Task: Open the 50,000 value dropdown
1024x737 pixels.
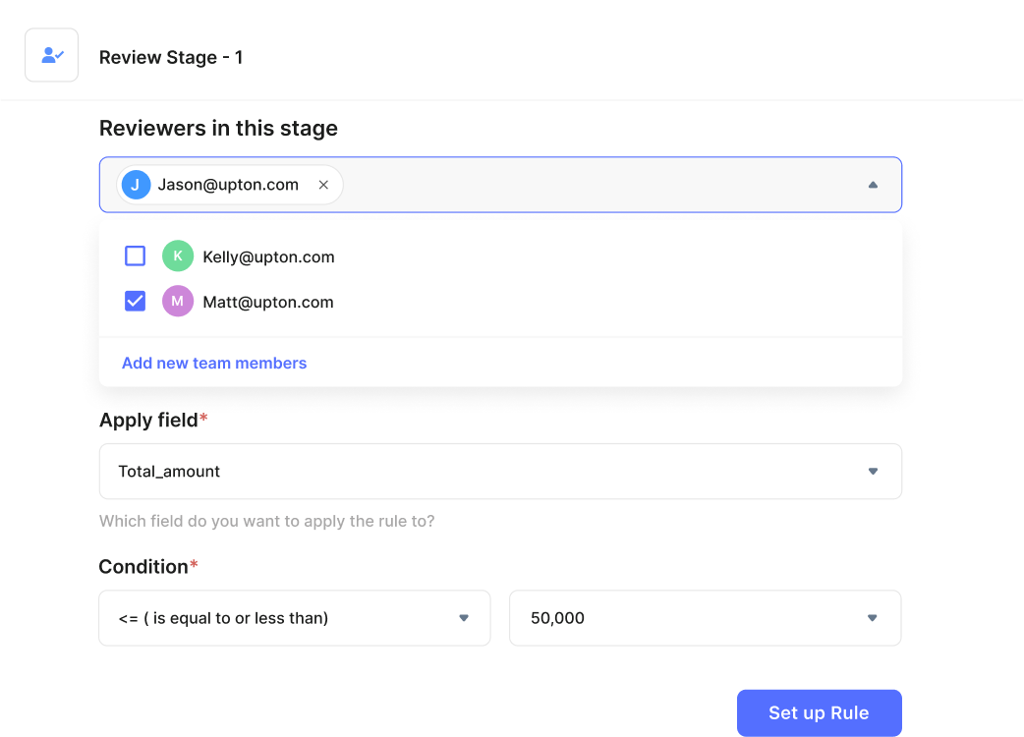Action: pyautogui.click(x=872, y=618)
